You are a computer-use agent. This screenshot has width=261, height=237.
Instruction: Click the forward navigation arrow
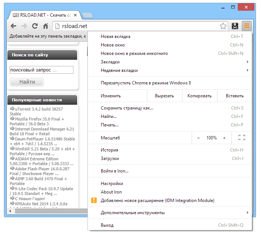(x=24, y=26)
